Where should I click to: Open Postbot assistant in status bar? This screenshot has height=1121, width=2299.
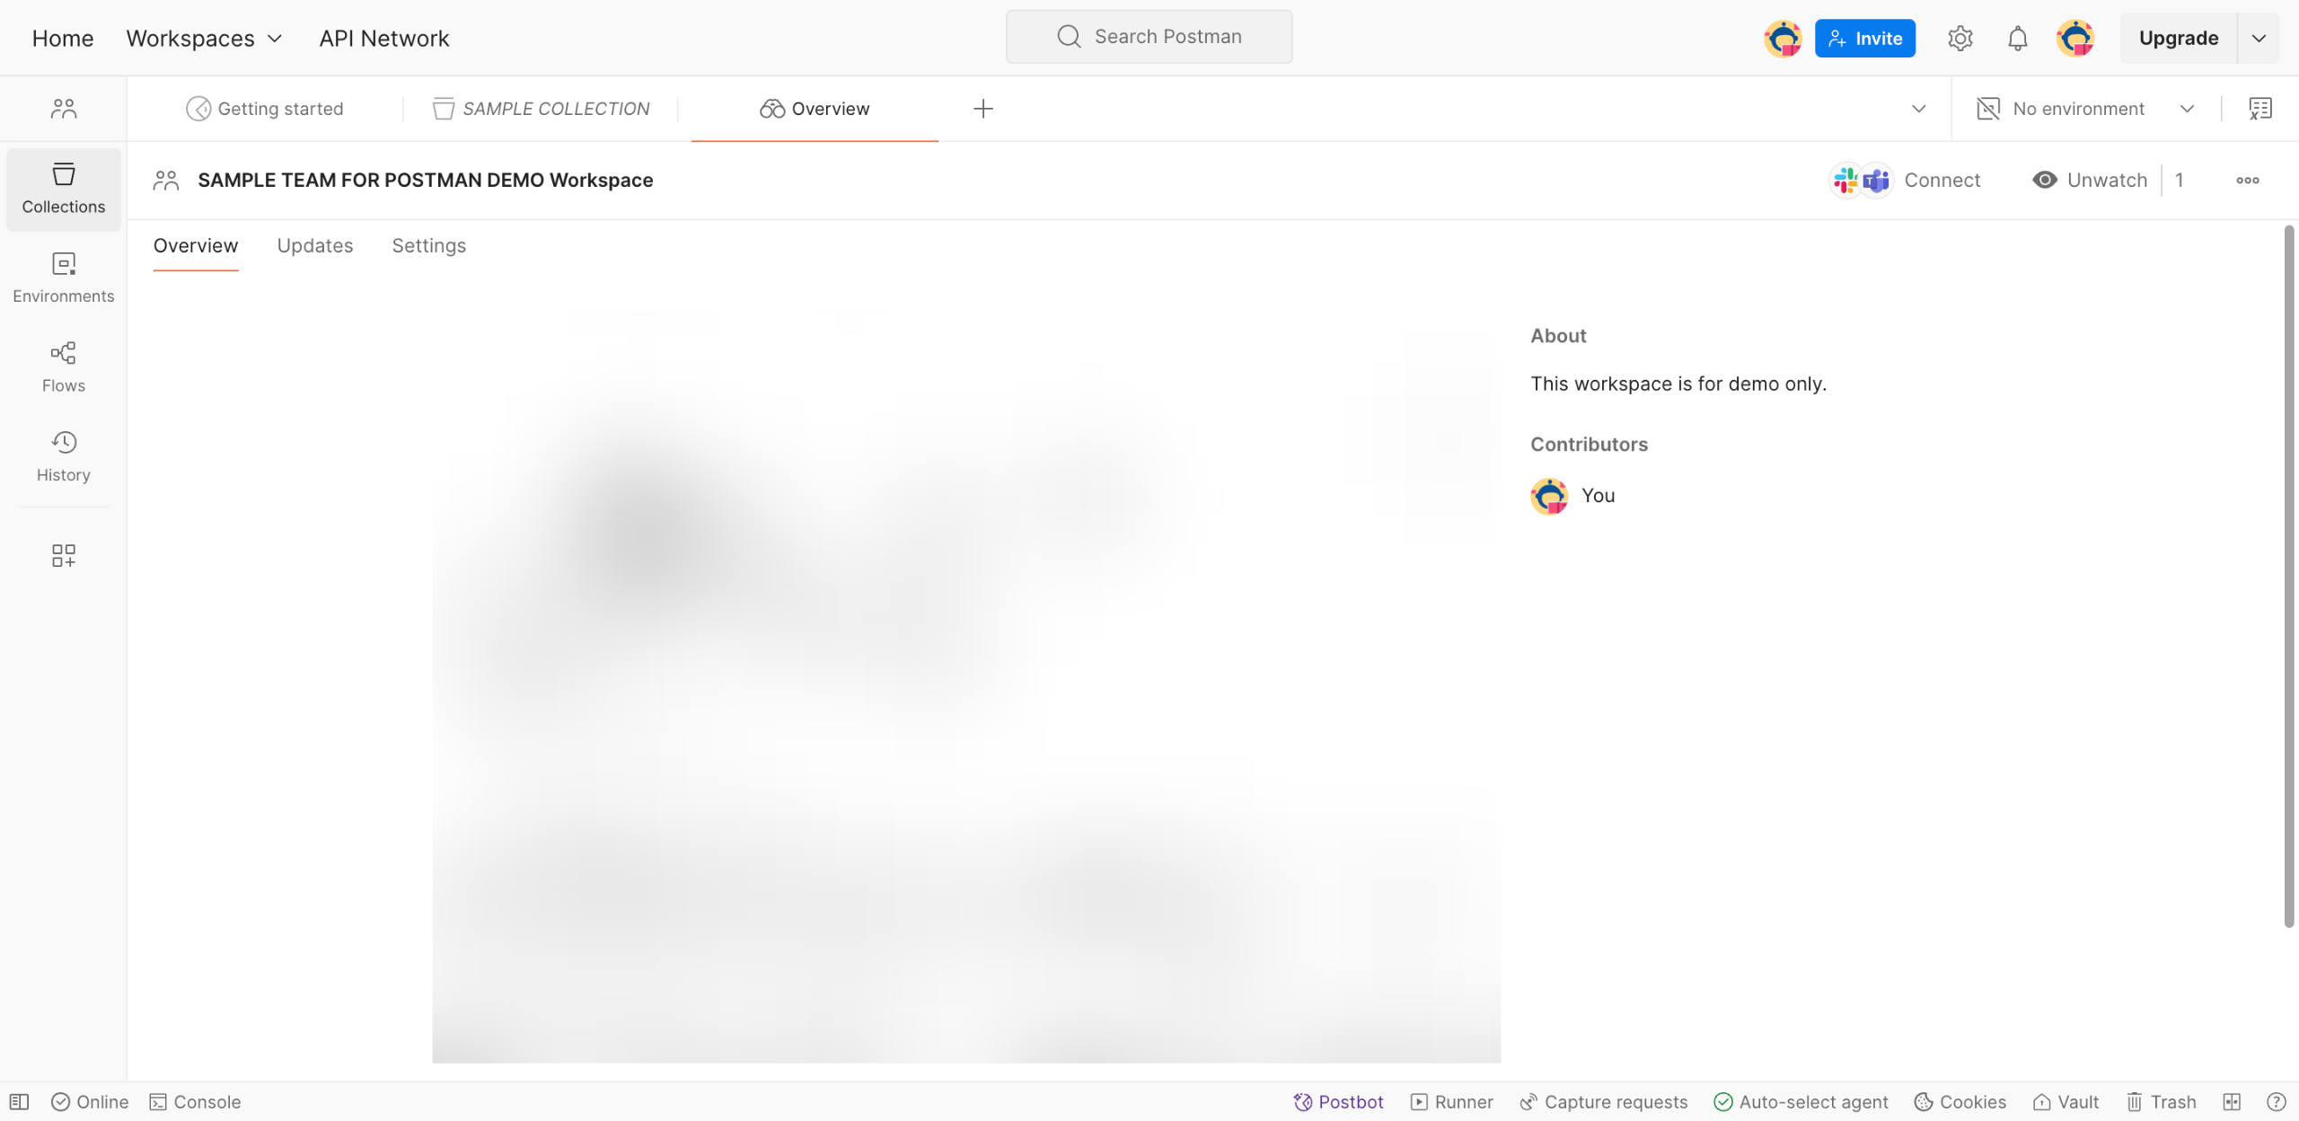(1338, 1102)
